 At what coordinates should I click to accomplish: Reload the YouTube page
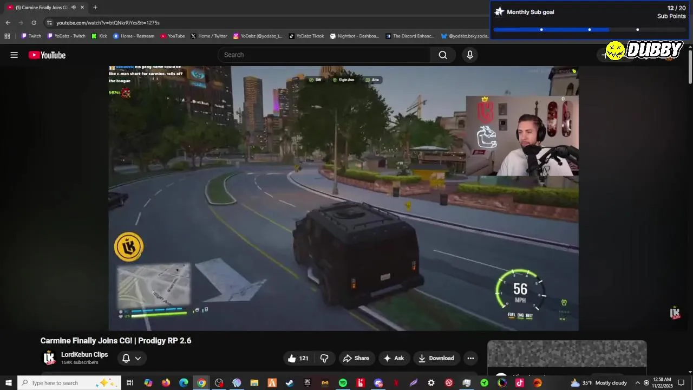(34, 23)
